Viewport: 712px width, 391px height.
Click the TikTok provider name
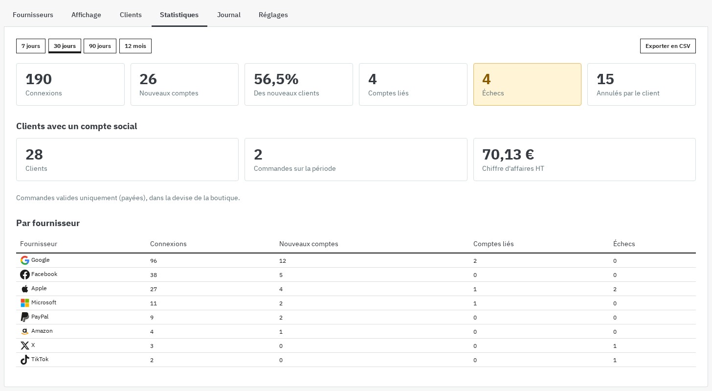[40, 359]
